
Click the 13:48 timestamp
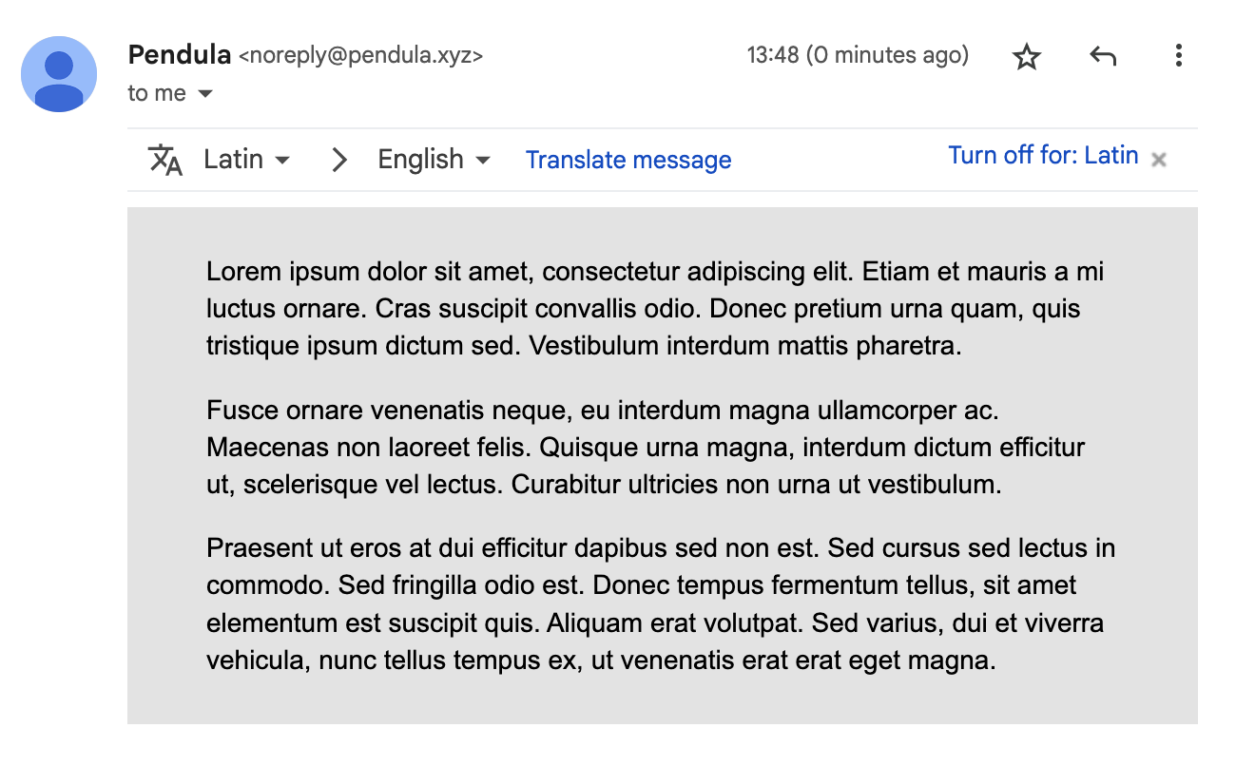(x=772, y=55)
